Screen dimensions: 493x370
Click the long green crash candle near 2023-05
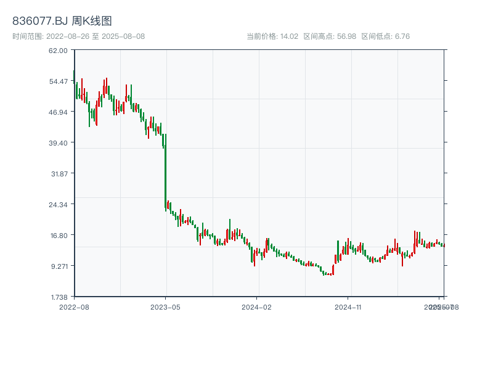(x=165, y=173)
